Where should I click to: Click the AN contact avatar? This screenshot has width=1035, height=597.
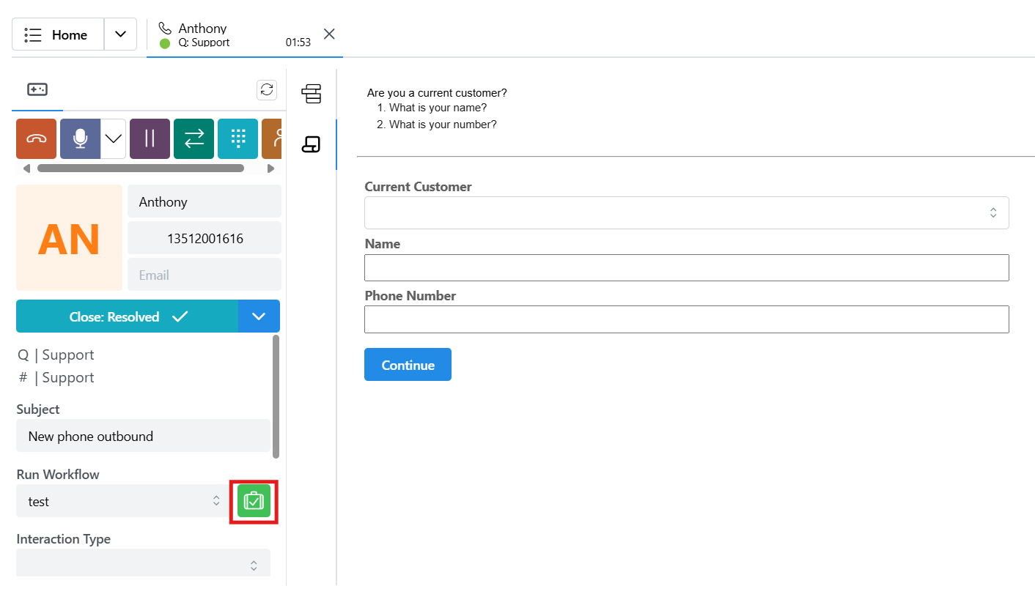pyautogui.click(x=69, y=238)
